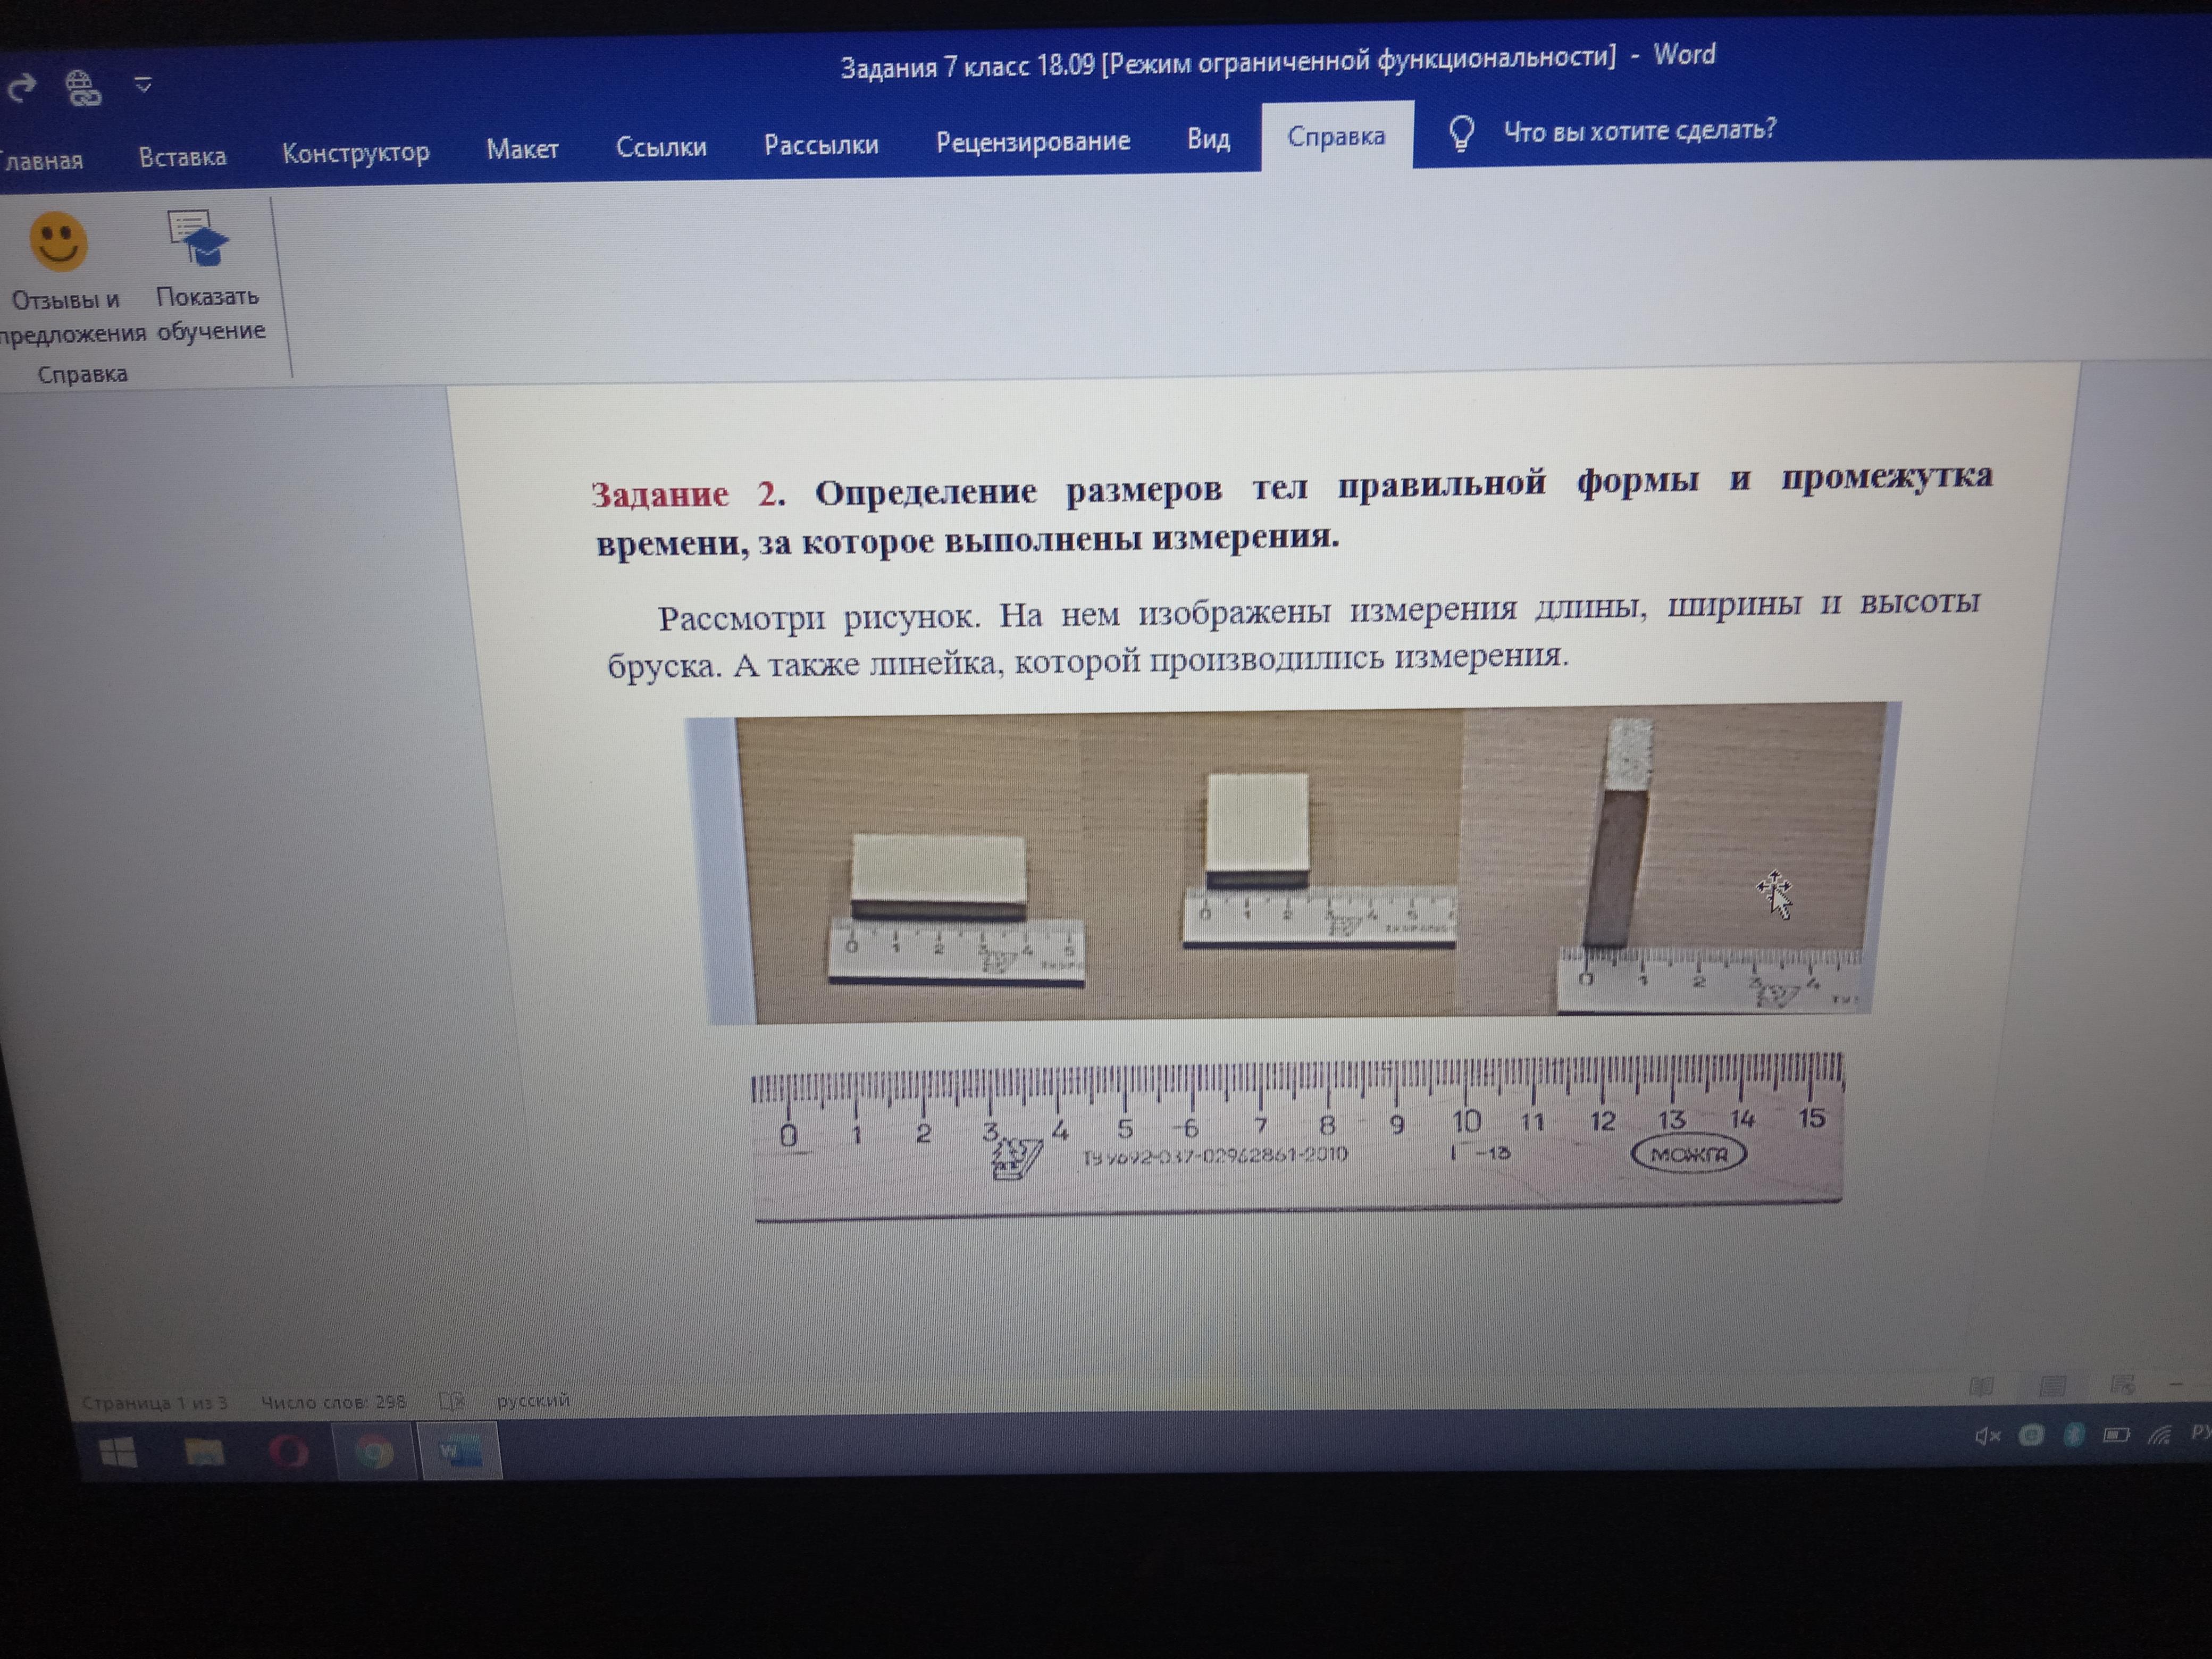Click the touch/mouse mode icon
The image size is (2212, 1659).
click(82, 88)
